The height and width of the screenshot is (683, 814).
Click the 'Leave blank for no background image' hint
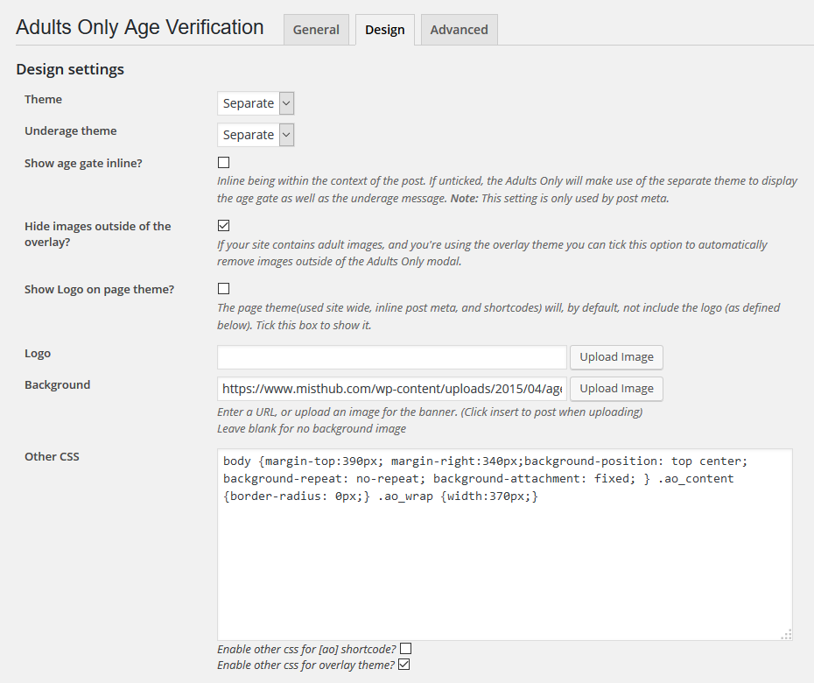pos(312,428)
